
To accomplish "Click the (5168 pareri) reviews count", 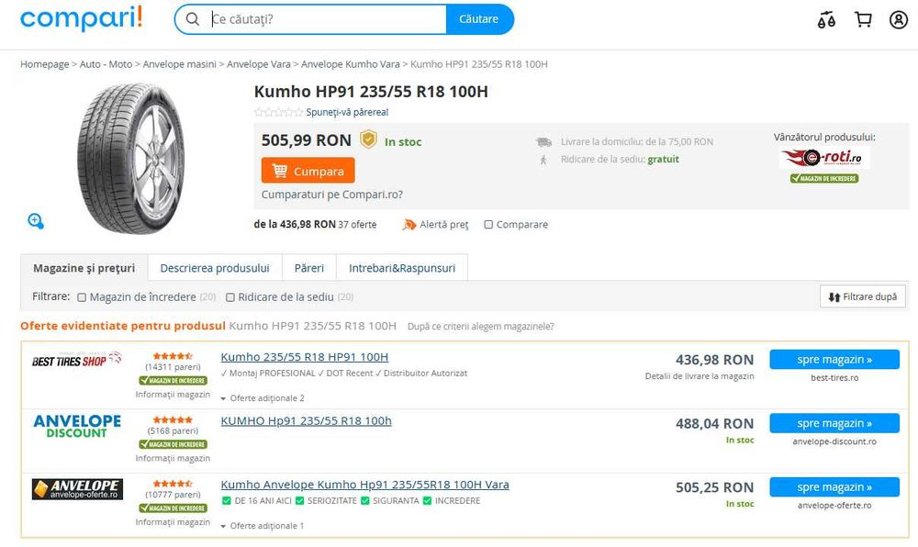I will 173,430.
